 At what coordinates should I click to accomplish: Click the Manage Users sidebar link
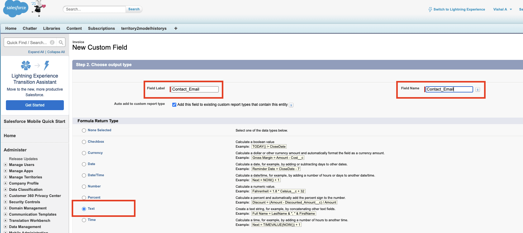[x=22, y=165]
